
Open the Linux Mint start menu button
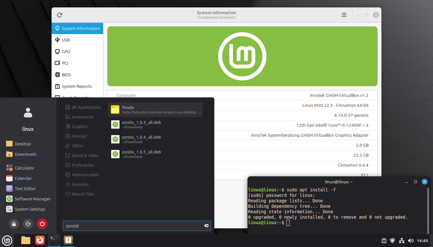7,240
